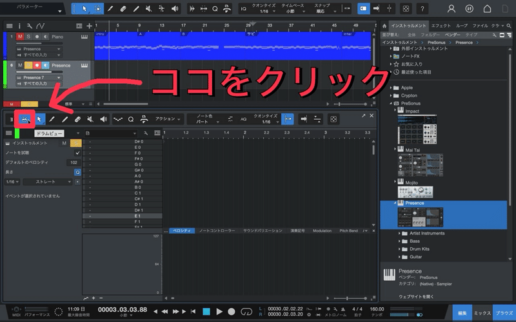The width and height of the screenshot is (516, 322).
Task: Click the 編集 view button
Action: coord(462,313)
